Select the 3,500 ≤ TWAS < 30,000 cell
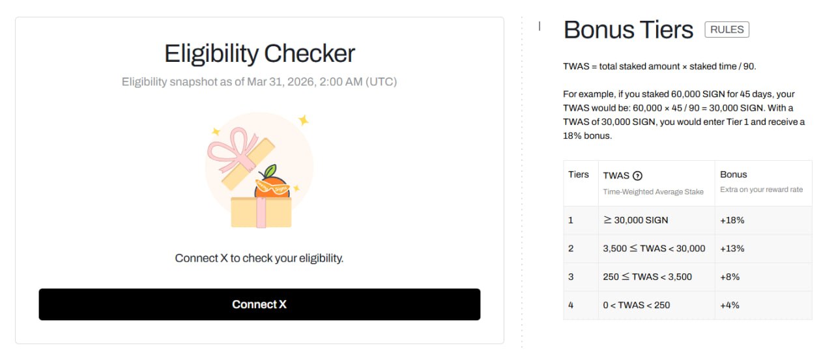 click(654, 248)
